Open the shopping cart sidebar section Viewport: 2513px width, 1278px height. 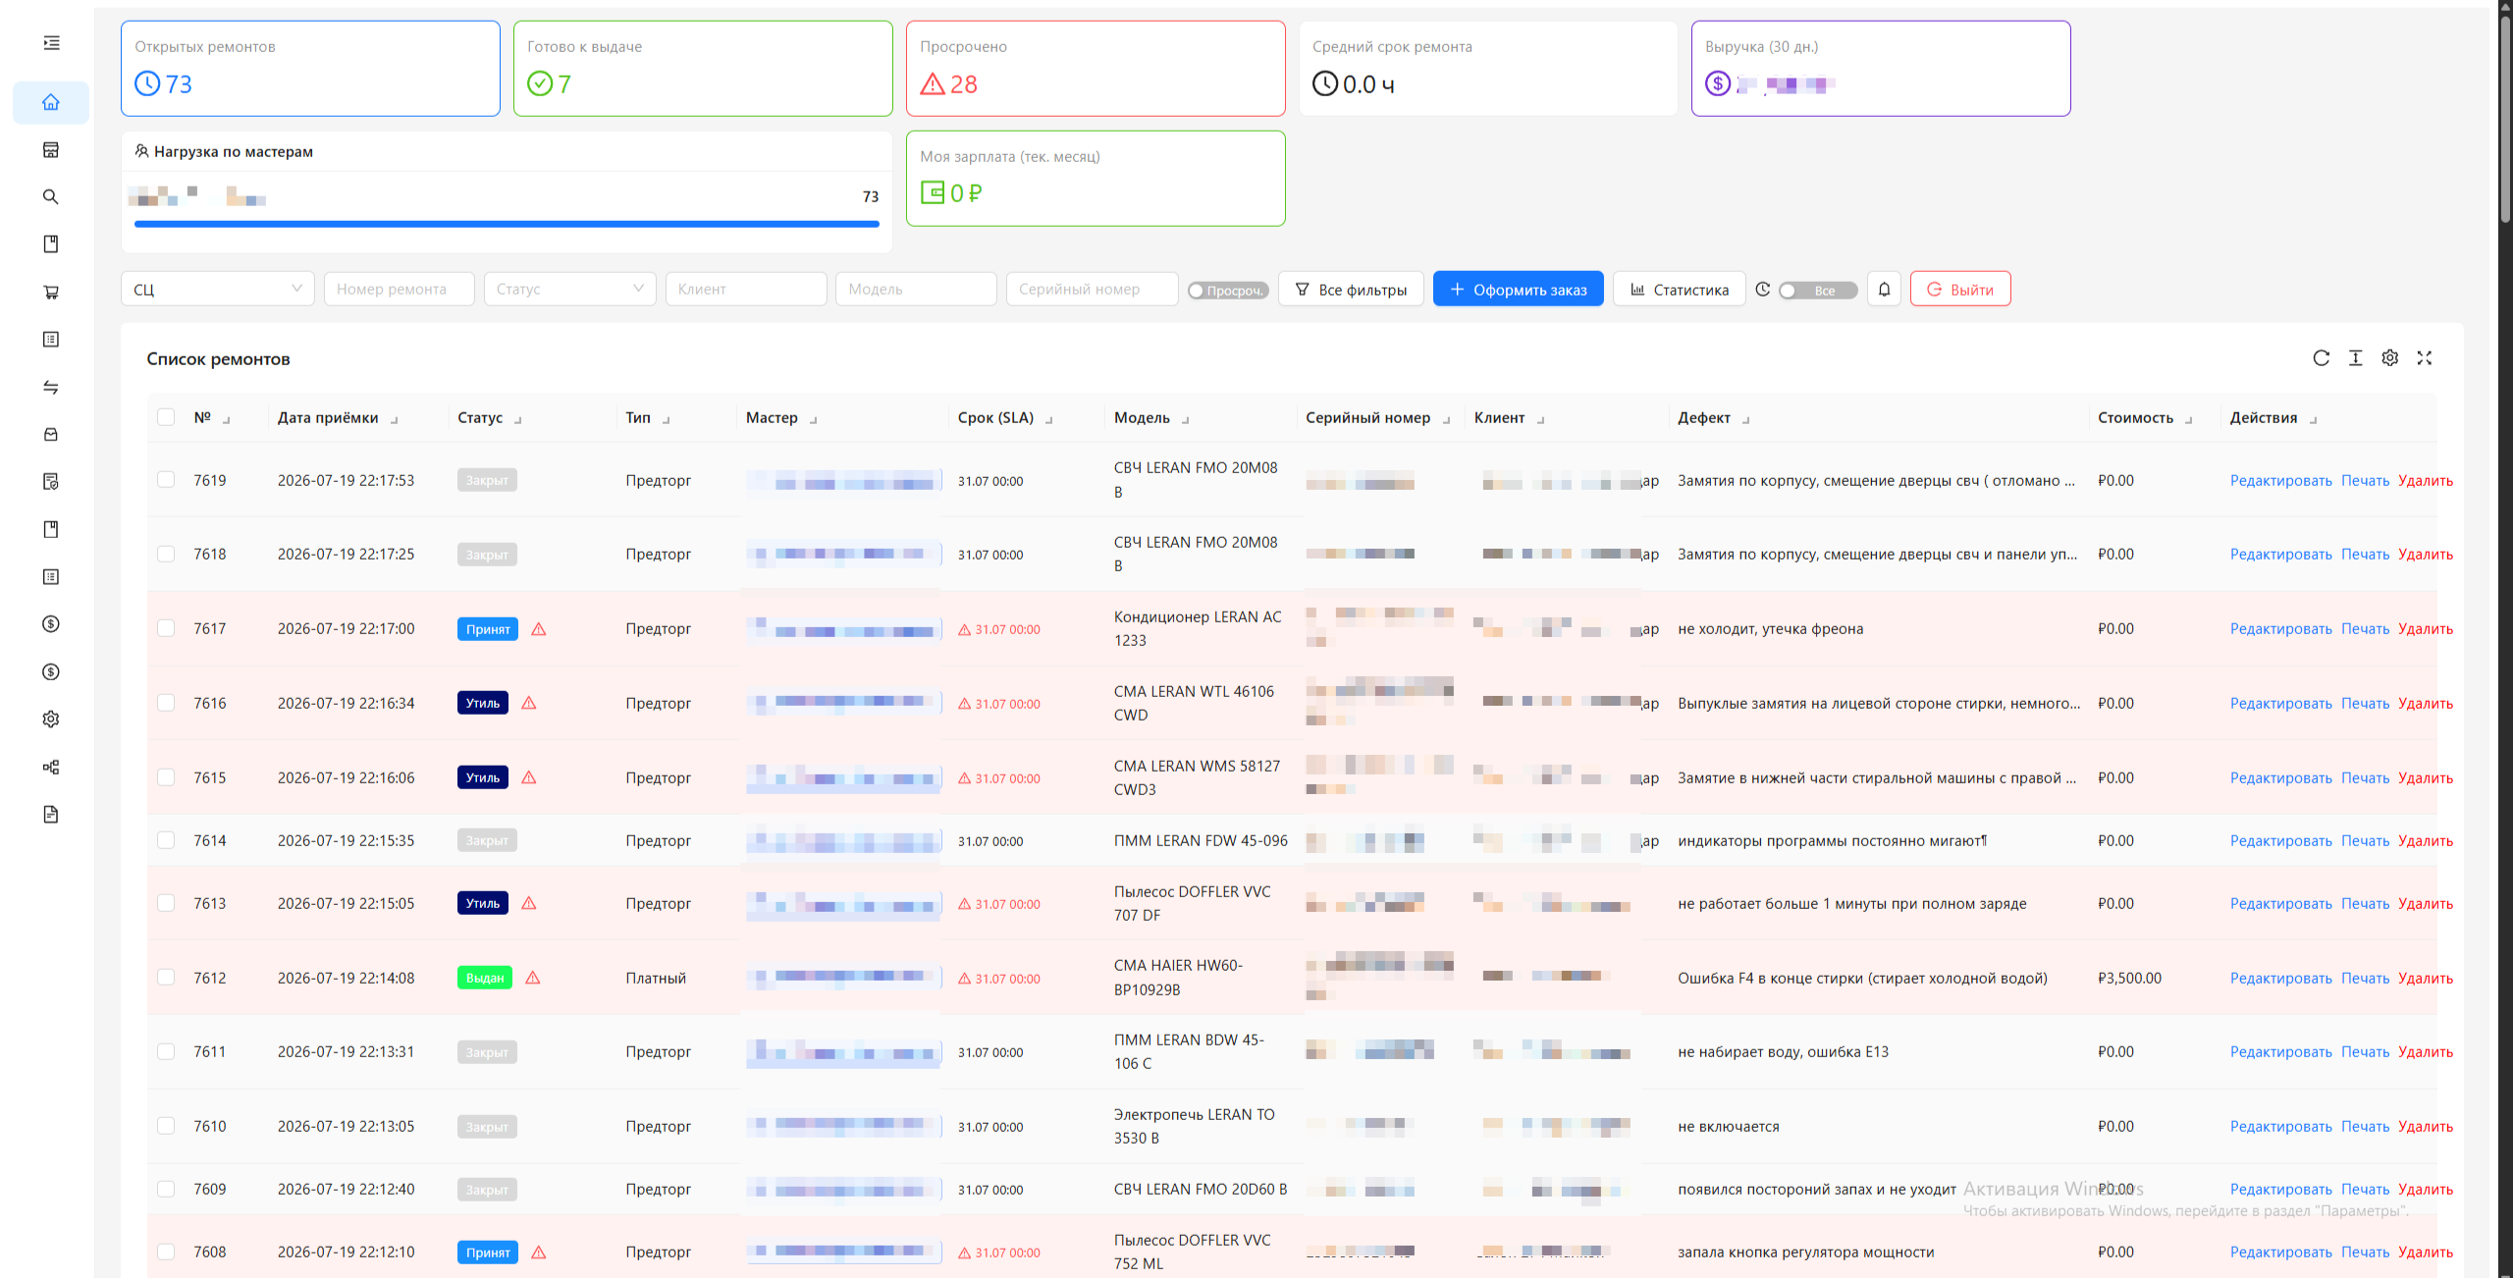[x=51, y=292]
